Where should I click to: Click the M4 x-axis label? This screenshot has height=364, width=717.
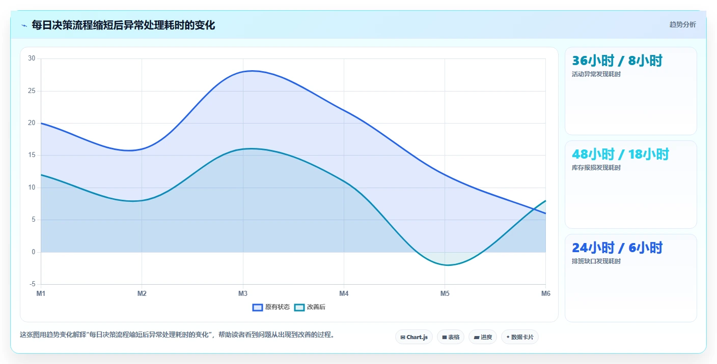[344, 293]
